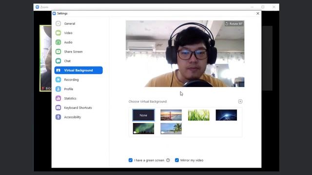312x175 pixels.
Task: Click the Profile person icon
Action: [58, 89]
